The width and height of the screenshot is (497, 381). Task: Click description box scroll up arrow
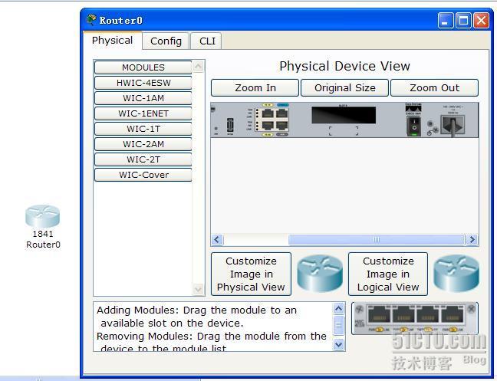coord(339,308)
